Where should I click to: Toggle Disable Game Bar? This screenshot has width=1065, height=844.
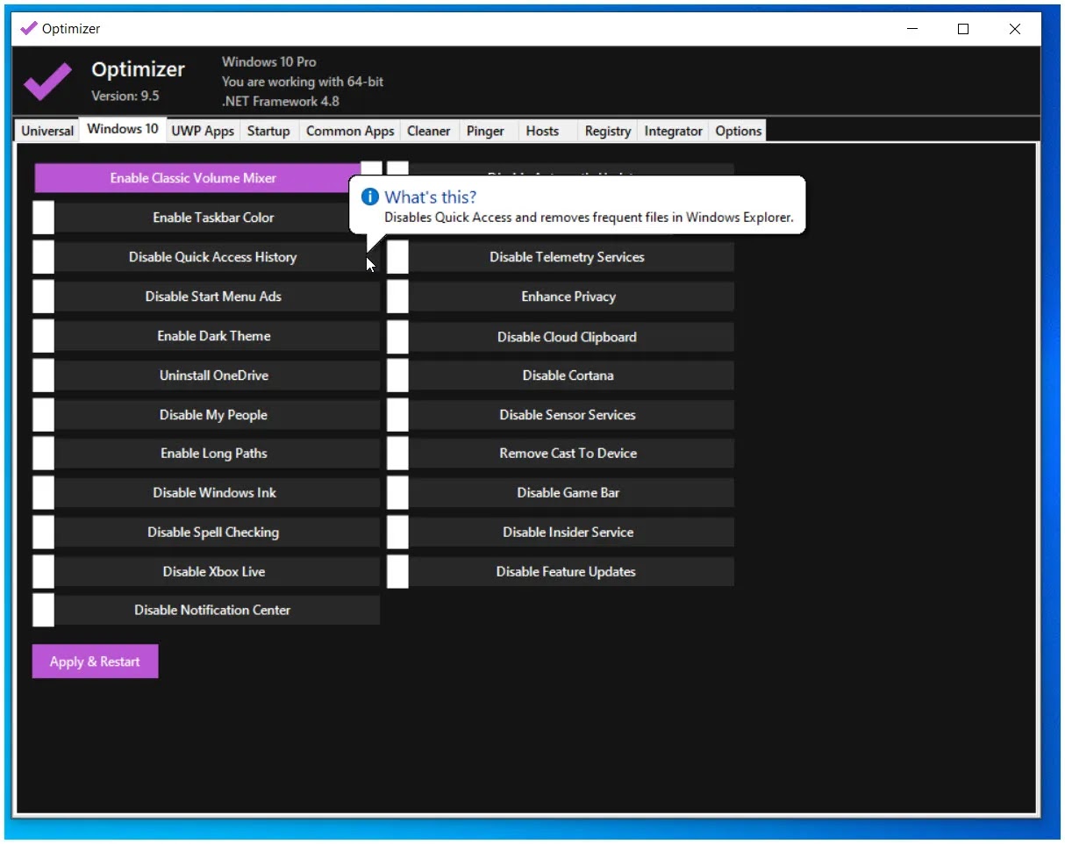[x=561, y=493]
